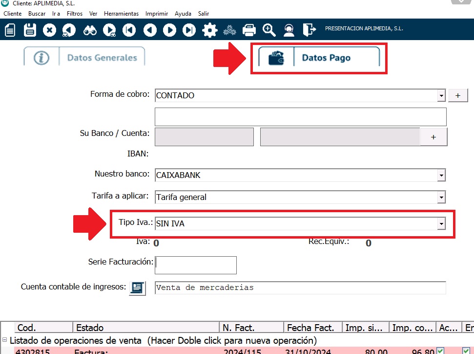Toggle the checkbox in the Ac... column

point(440,351)
